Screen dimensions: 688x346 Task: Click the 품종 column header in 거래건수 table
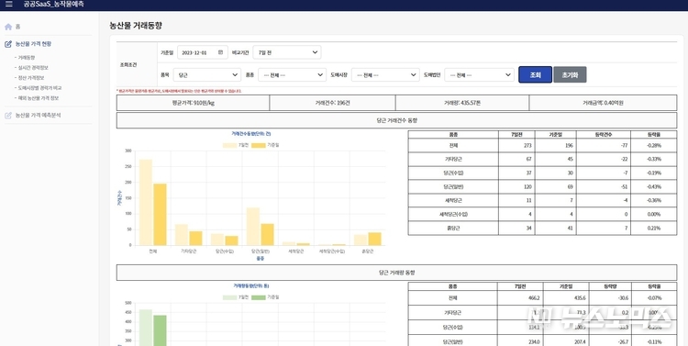pos(453,134)
